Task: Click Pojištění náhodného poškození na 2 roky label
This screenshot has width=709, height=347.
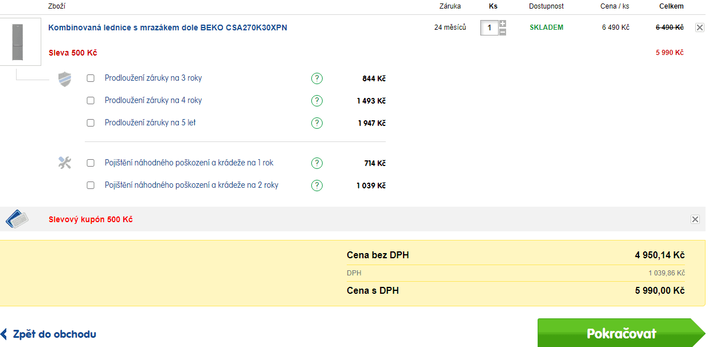Action: (191, 186)
